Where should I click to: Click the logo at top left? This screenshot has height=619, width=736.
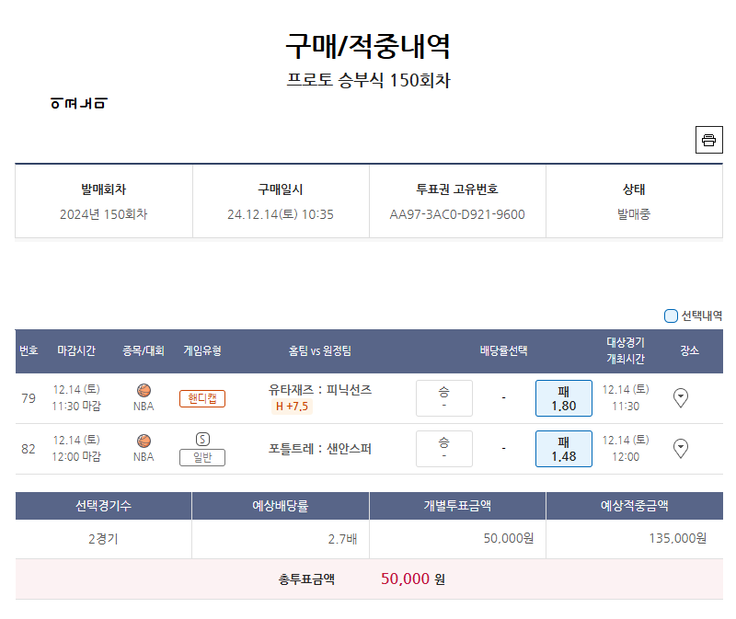(x=79, y=103)
